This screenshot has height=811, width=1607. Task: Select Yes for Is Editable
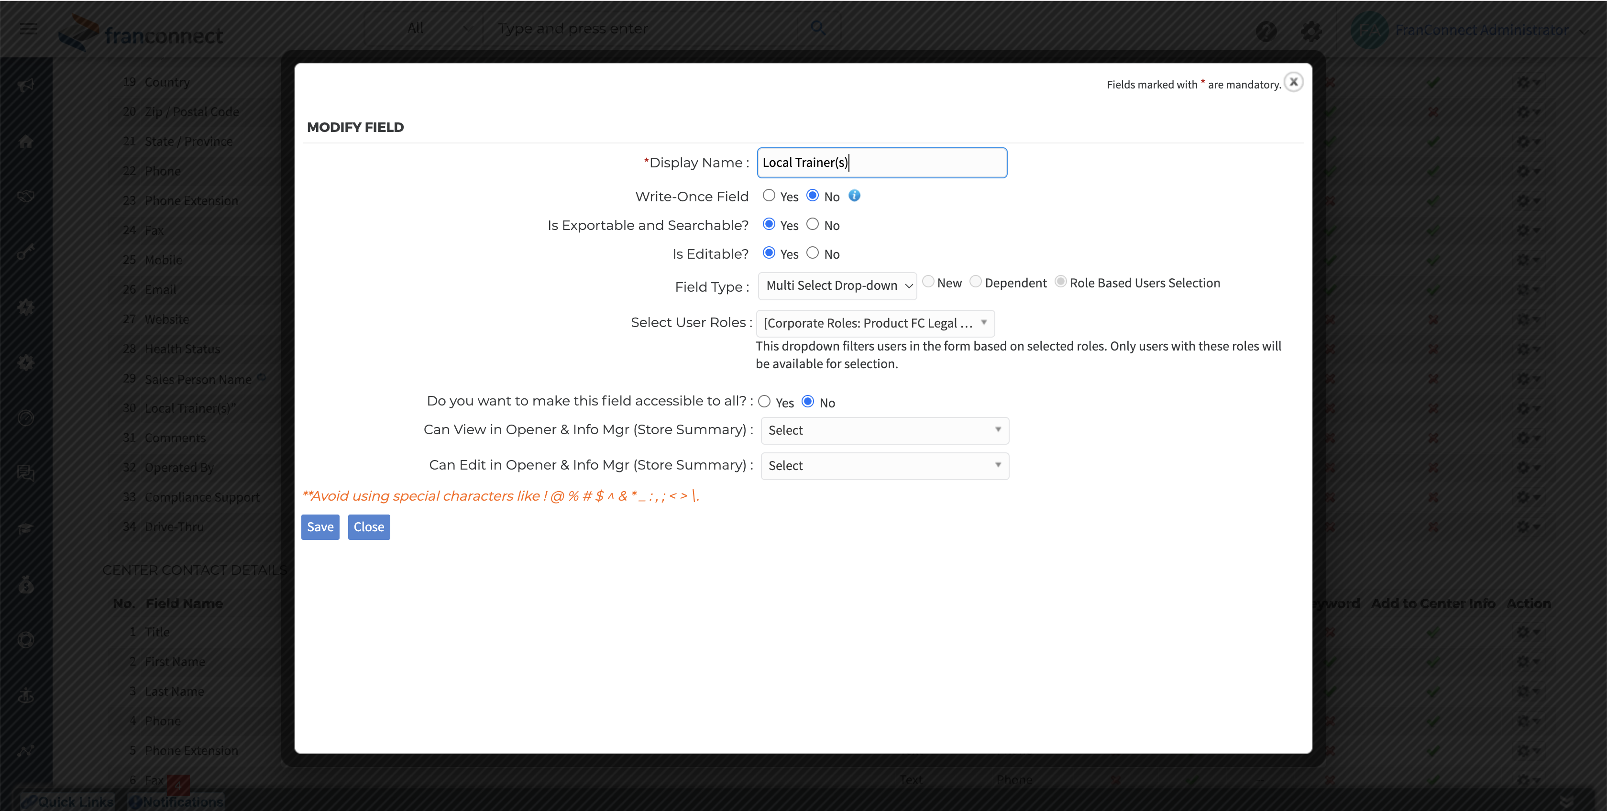[x=769, y=253]
